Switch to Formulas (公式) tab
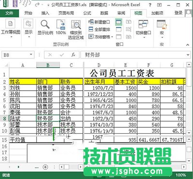Image resolution: width=193 pixels, height=179 pixels. 87,13
